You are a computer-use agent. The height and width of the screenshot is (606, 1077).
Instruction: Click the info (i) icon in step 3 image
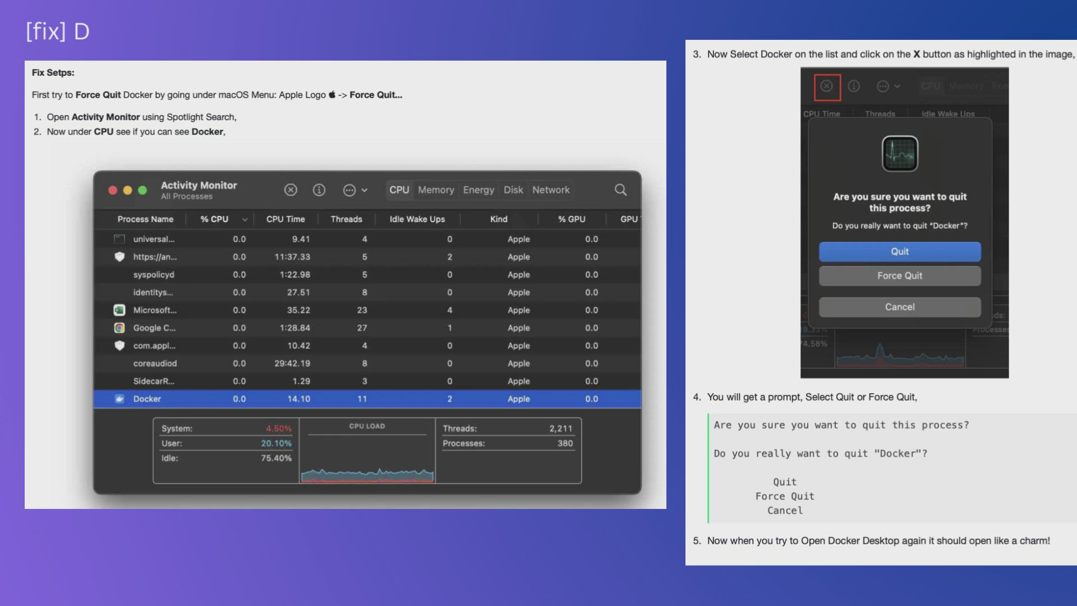854,86
